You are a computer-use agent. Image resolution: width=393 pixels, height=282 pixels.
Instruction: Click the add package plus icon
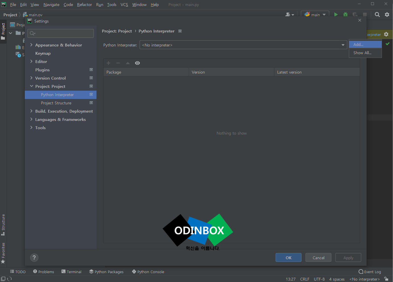[108, 63]
